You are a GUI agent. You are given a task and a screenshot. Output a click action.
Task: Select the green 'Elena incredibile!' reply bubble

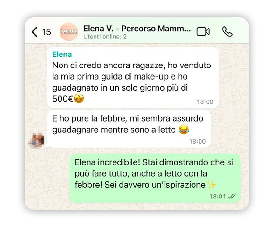[155, 178]
